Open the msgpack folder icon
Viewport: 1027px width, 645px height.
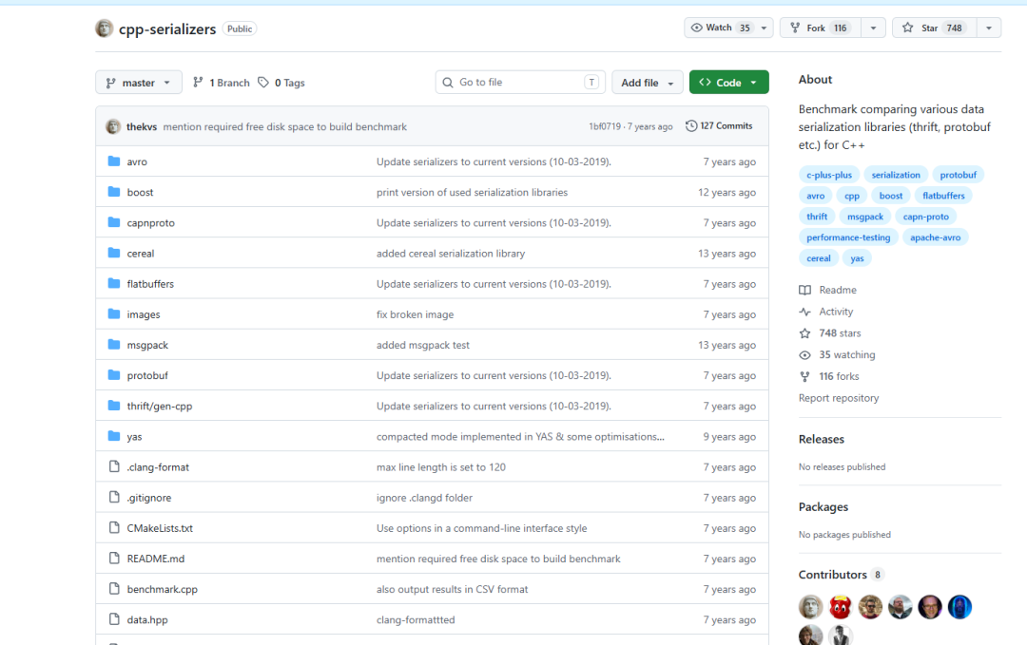(114, 344)
